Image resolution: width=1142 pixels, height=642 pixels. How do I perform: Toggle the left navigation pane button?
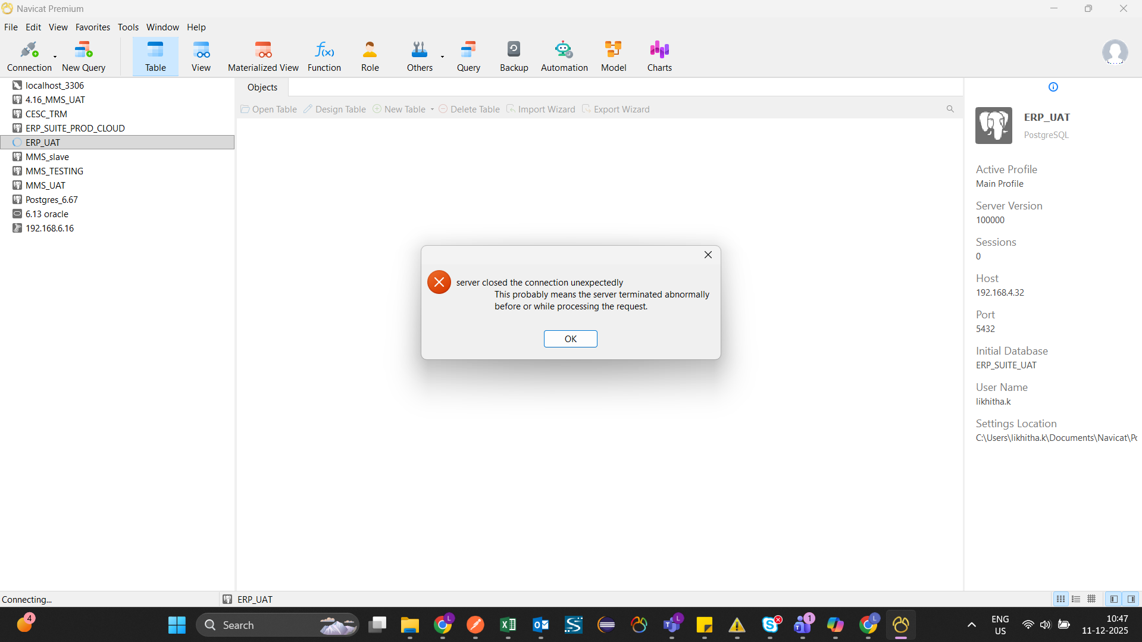(x=1114, y=599)
